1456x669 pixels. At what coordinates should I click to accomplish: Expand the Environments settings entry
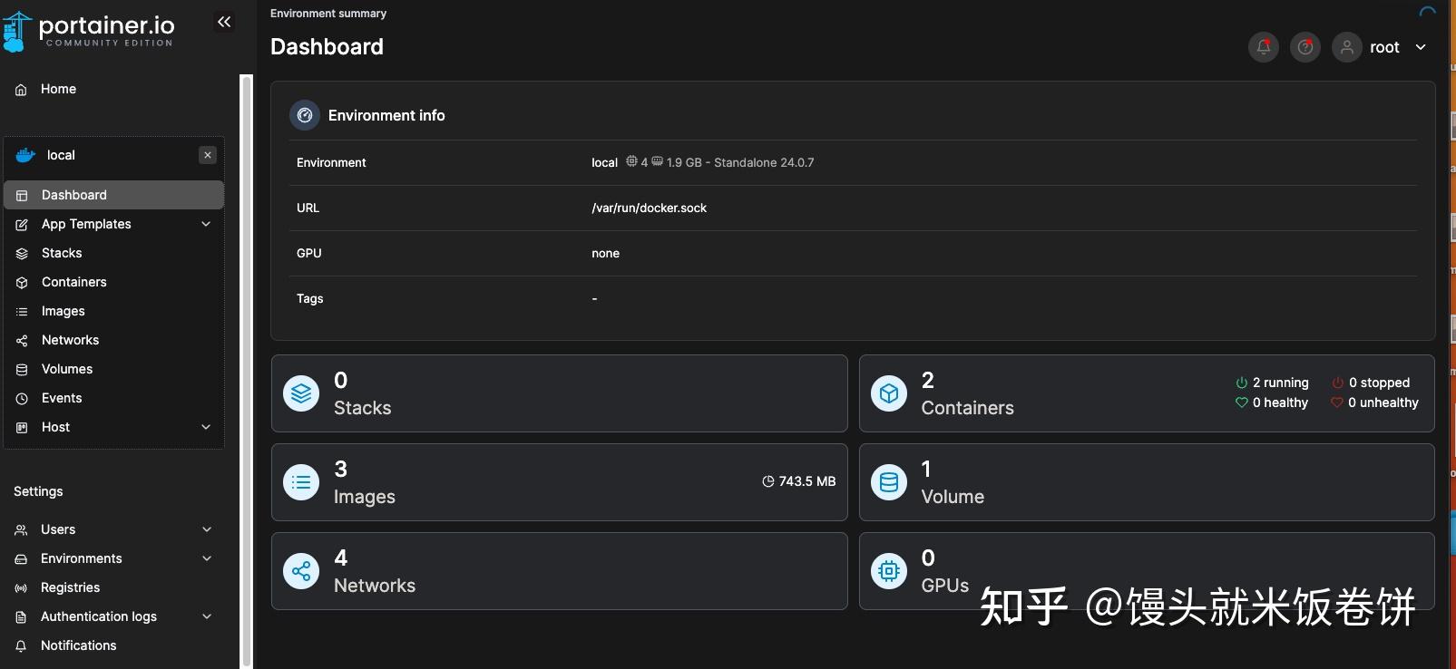[207, 558]
